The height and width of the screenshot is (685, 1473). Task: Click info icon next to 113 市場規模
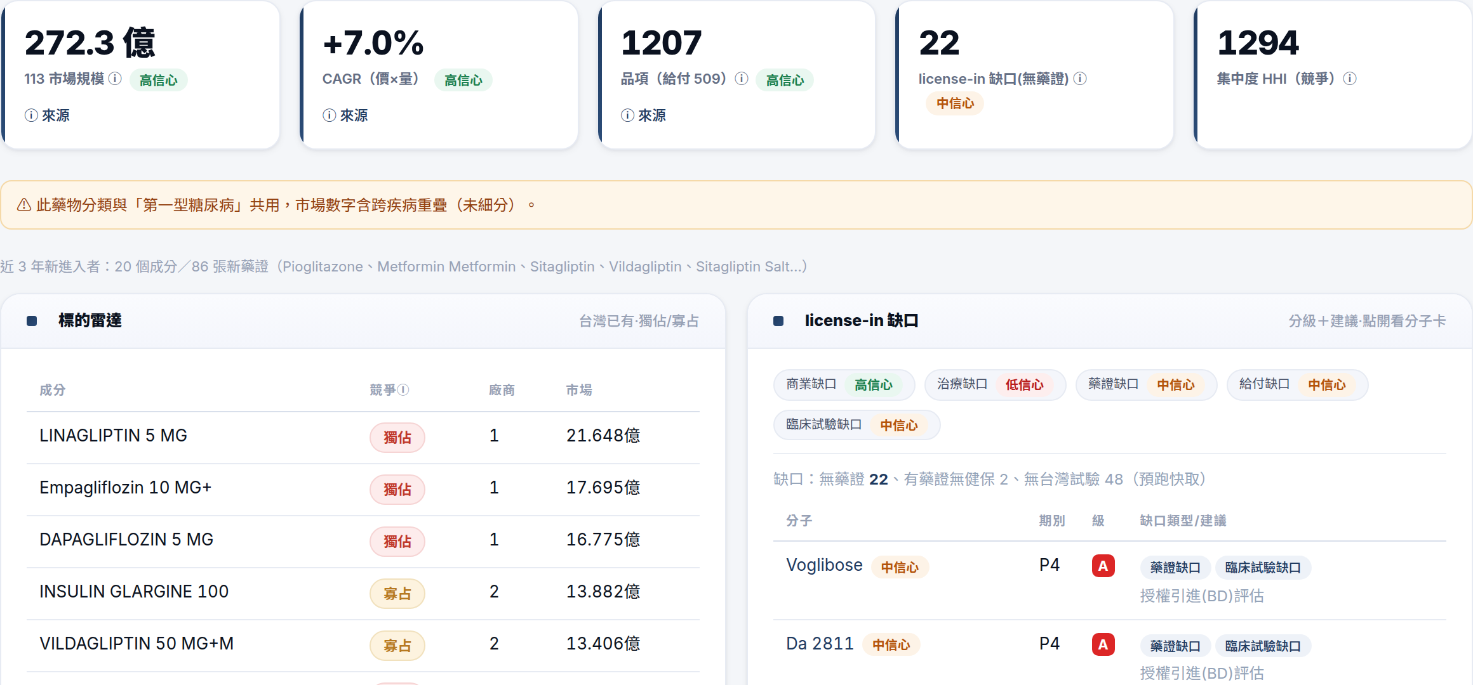pos(115,79)
